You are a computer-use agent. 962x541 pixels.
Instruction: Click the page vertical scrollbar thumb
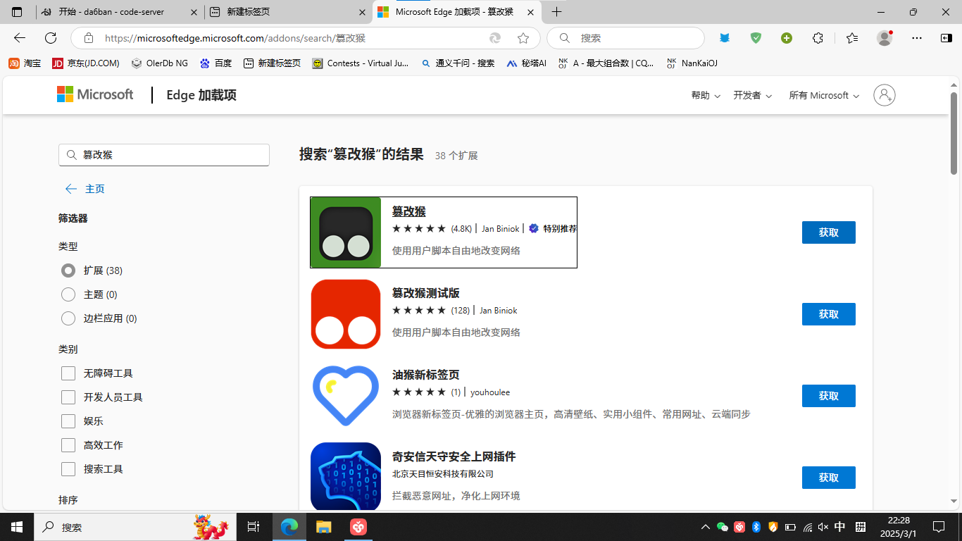(x=954, y=133)
